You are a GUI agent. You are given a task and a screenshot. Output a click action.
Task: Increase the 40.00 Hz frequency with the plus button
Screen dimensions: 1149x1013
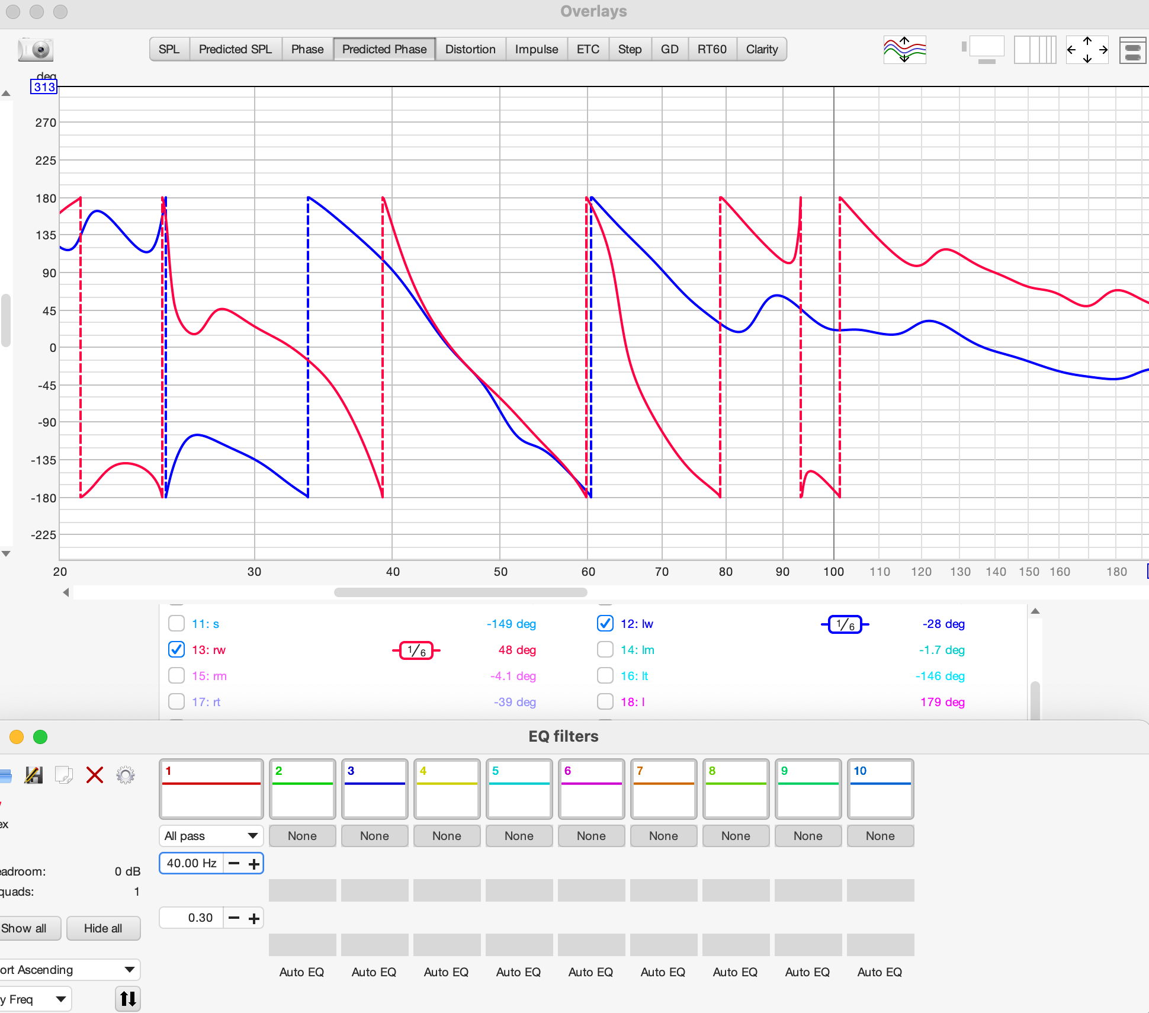click(x=254, y=864)
